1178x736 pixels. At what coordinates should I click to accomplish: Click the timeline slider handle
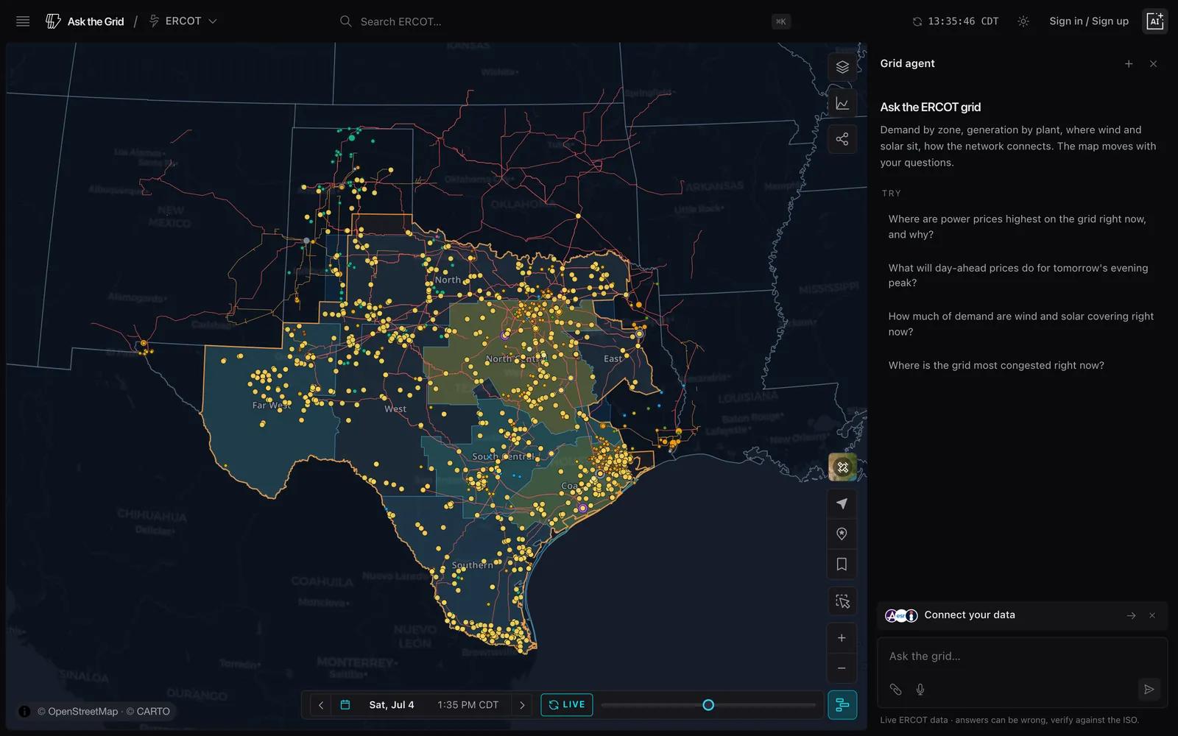tap(708, 705)
